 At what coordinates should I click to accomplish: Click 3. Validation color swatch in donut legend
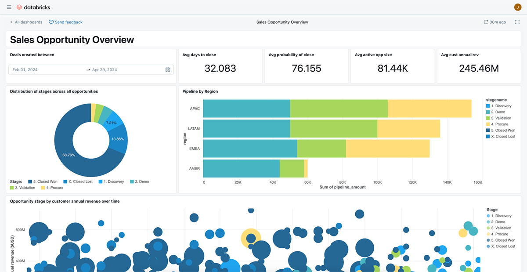12,188
